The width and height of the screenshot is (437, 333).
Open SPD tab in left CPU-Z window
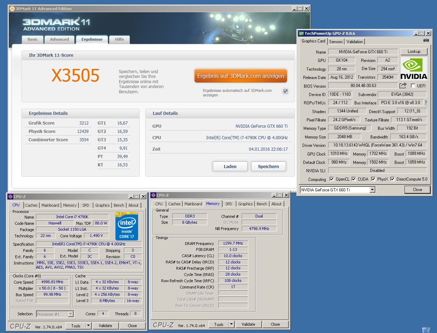click(x=86, y=205)
